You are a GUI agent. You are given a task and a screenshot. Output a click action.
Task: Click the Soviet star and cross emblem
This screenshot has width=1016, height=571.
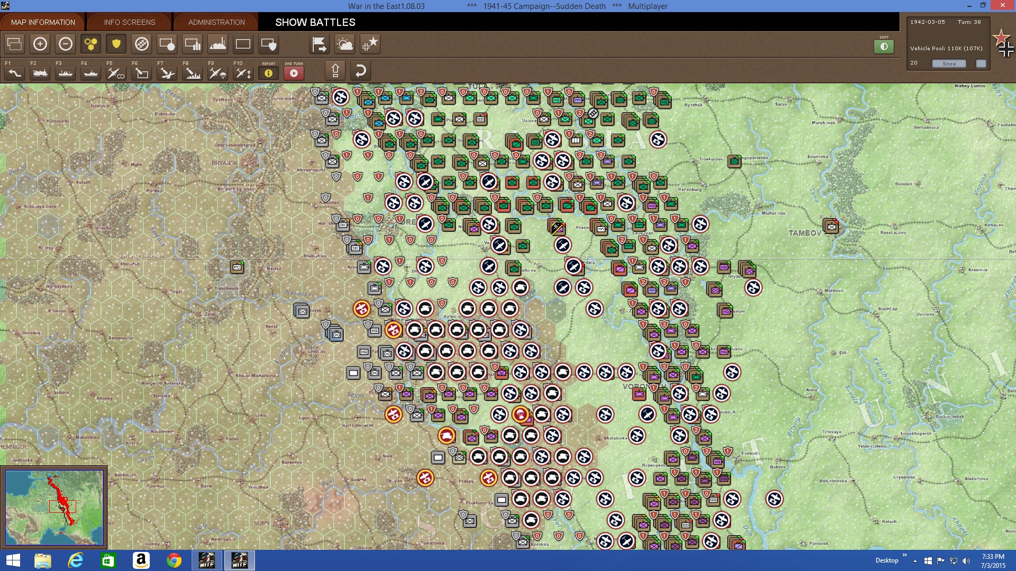point(1003,43)
